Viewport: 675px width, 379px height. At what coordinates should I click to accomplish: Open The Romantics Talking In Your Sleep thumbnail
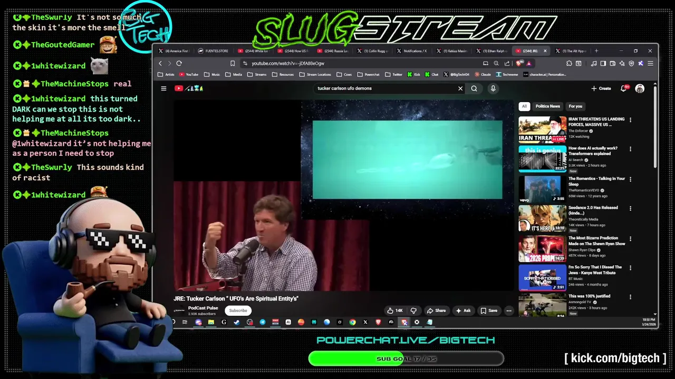click(x=542, y=189)
